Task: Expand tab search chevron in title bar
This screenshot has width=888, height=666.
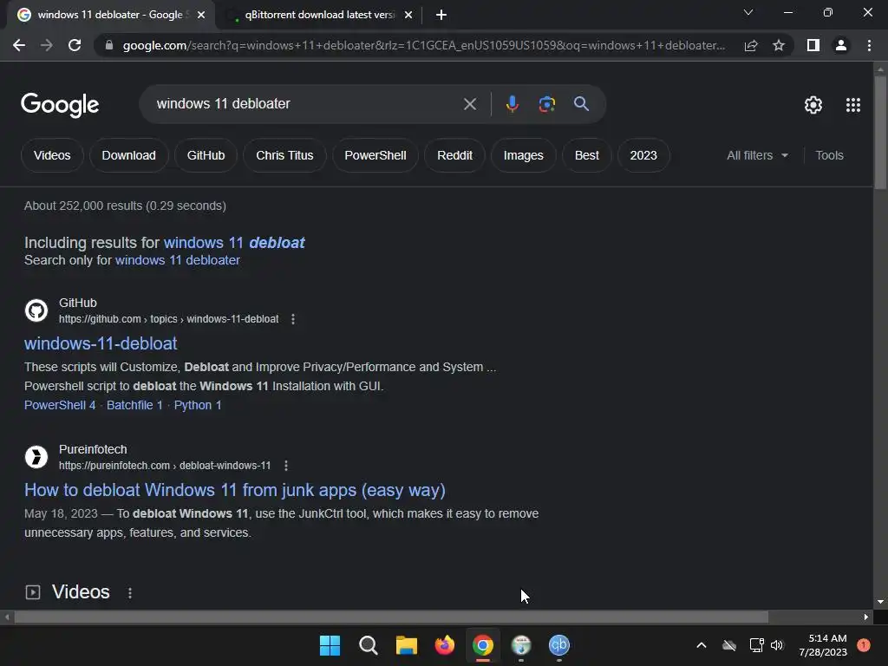Action: click(x=748, y=12)
